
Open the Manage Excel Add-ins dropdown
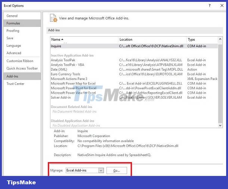(101, 170)
